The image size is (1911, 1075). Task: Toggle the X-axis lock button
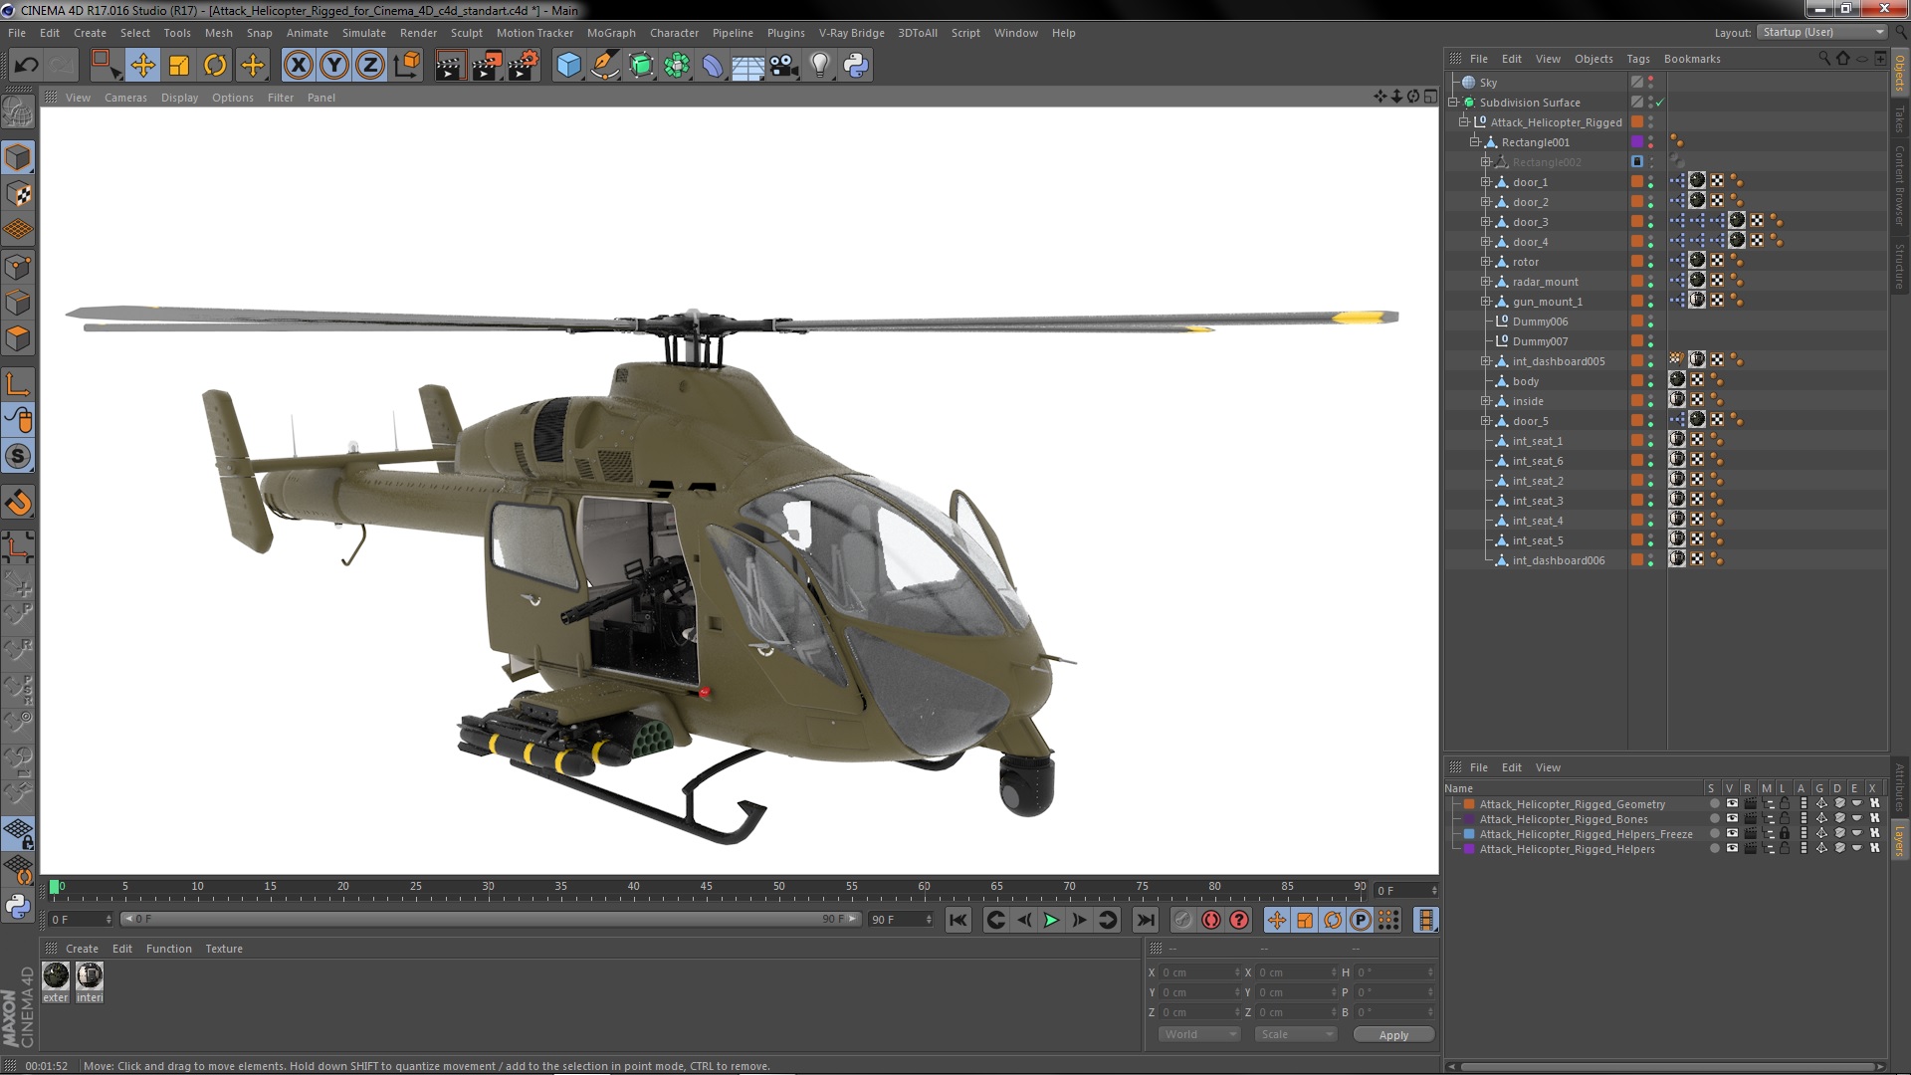[x=298, y=66]
